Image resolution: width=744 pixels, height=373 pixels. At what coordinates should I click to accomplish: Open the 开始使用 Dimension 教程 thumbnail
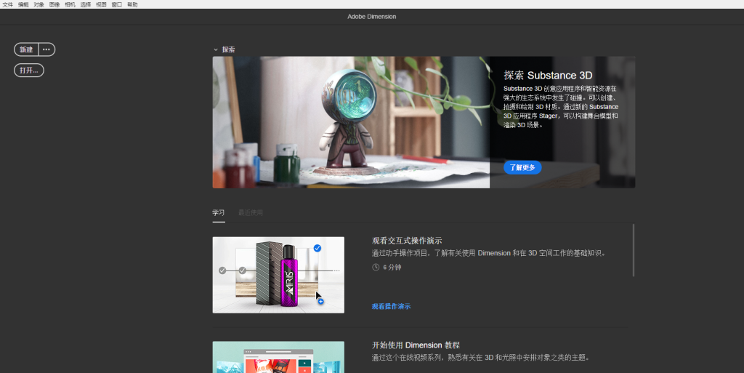pyautogui.click(x=278, y=357)
